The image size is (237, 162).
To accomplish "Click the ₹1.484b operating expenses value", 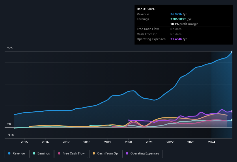I will point(176,39).
